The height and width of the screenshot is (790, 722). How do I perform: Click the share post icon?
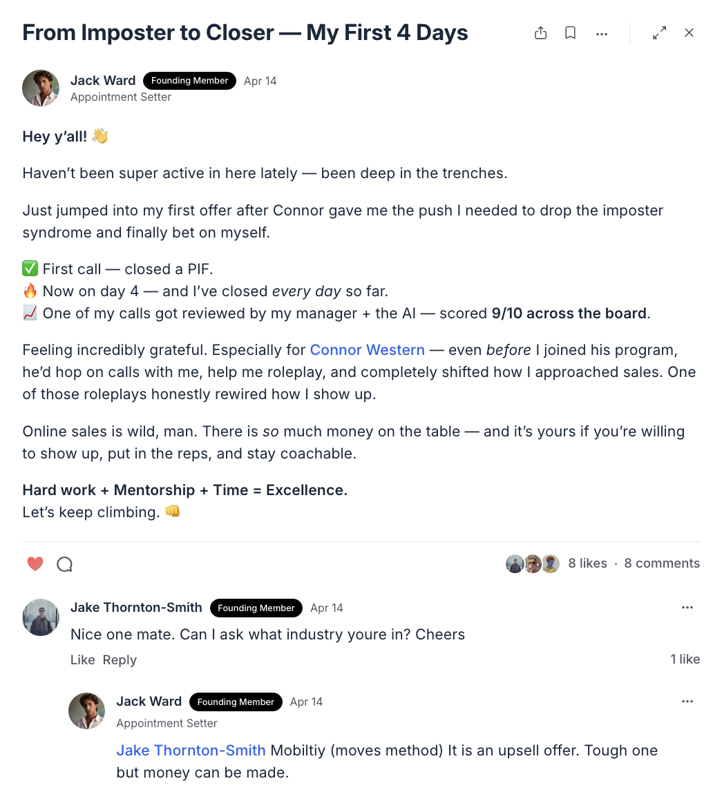540,32
